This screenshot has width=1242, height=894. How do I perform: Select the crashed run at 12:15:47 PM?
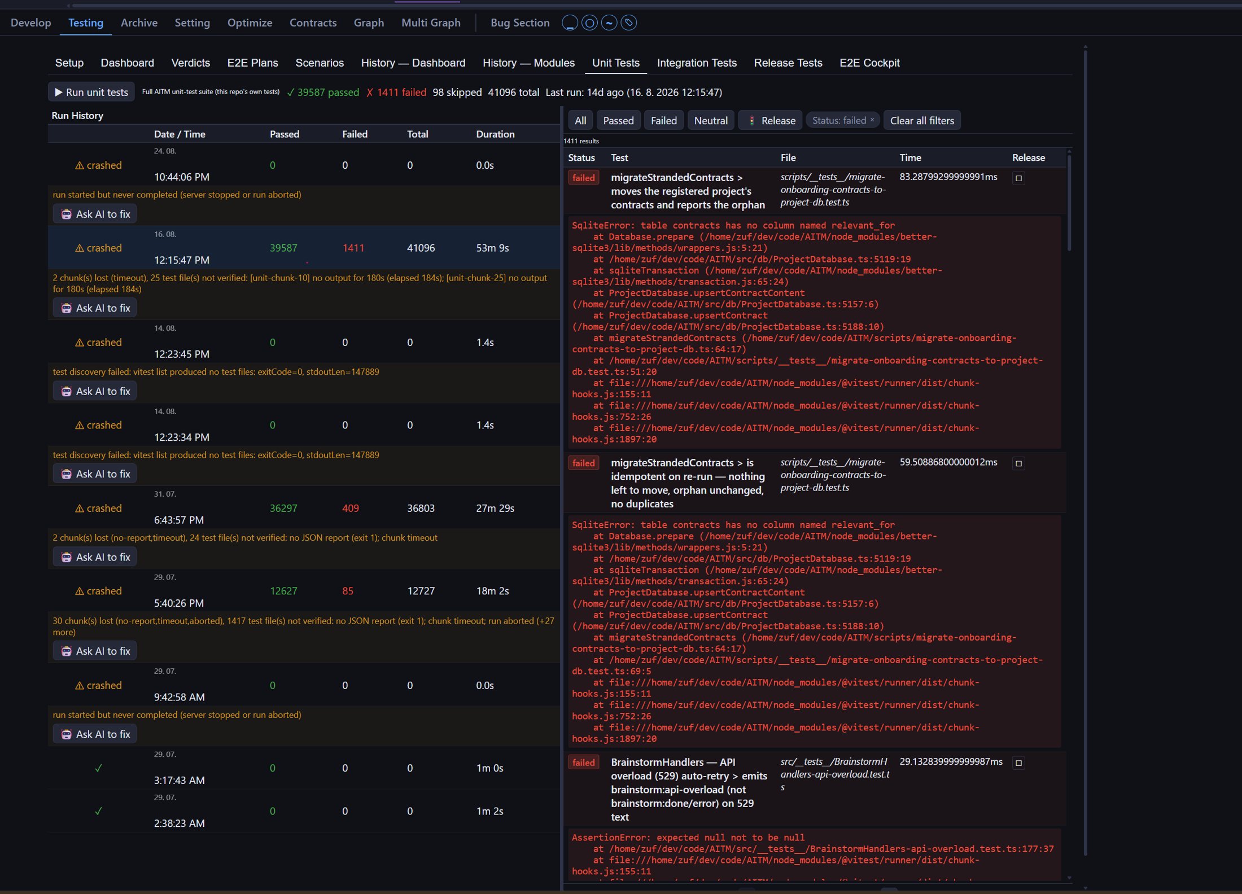point(304,248)
